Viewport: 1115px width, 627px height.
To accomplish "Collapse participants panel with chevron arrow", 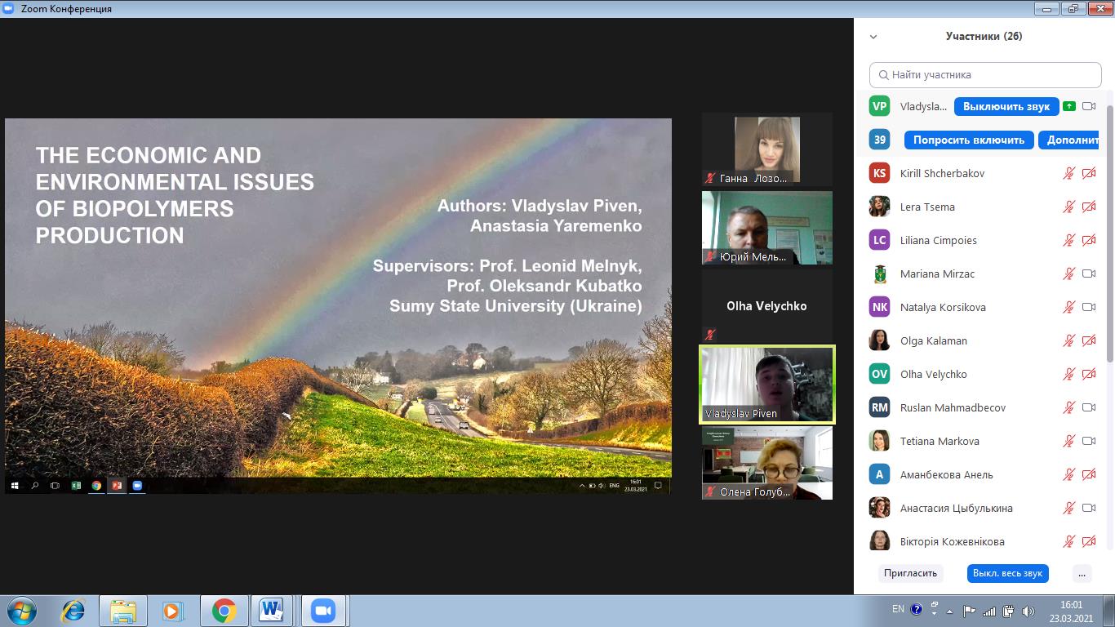I will pyautogui.click(x=873, y=37).
